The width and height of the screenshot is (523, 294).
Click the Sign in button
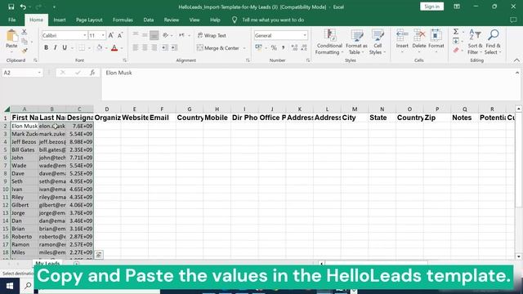pos(432,7)
